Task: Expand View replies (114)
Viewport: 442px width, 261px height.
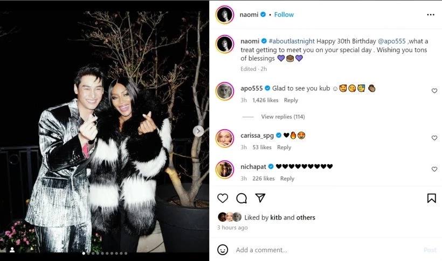Action: click(x=283, y=117)
